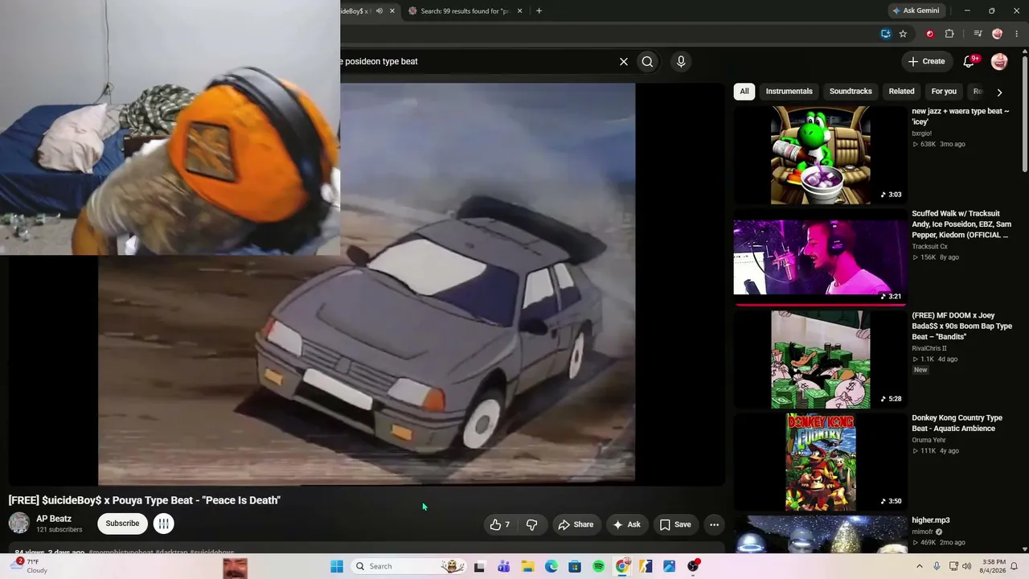Open Chrome three-dot menu
Viewport: 1029px width, 579px height.
pyautogui.click(x=1016, y=34)
